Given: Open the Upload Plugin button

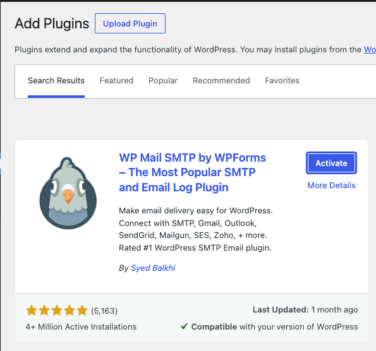Looking at the screenshot, I should [130, 23].
